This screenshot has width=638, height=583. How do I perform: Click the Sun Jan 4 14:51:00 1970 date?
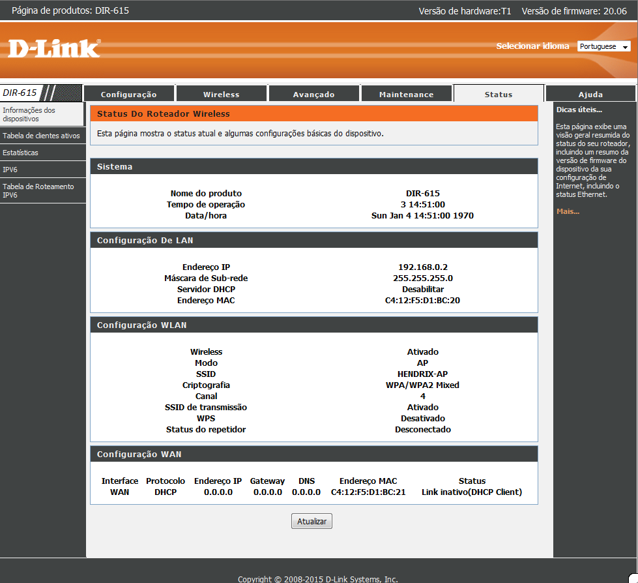point(422,216)
